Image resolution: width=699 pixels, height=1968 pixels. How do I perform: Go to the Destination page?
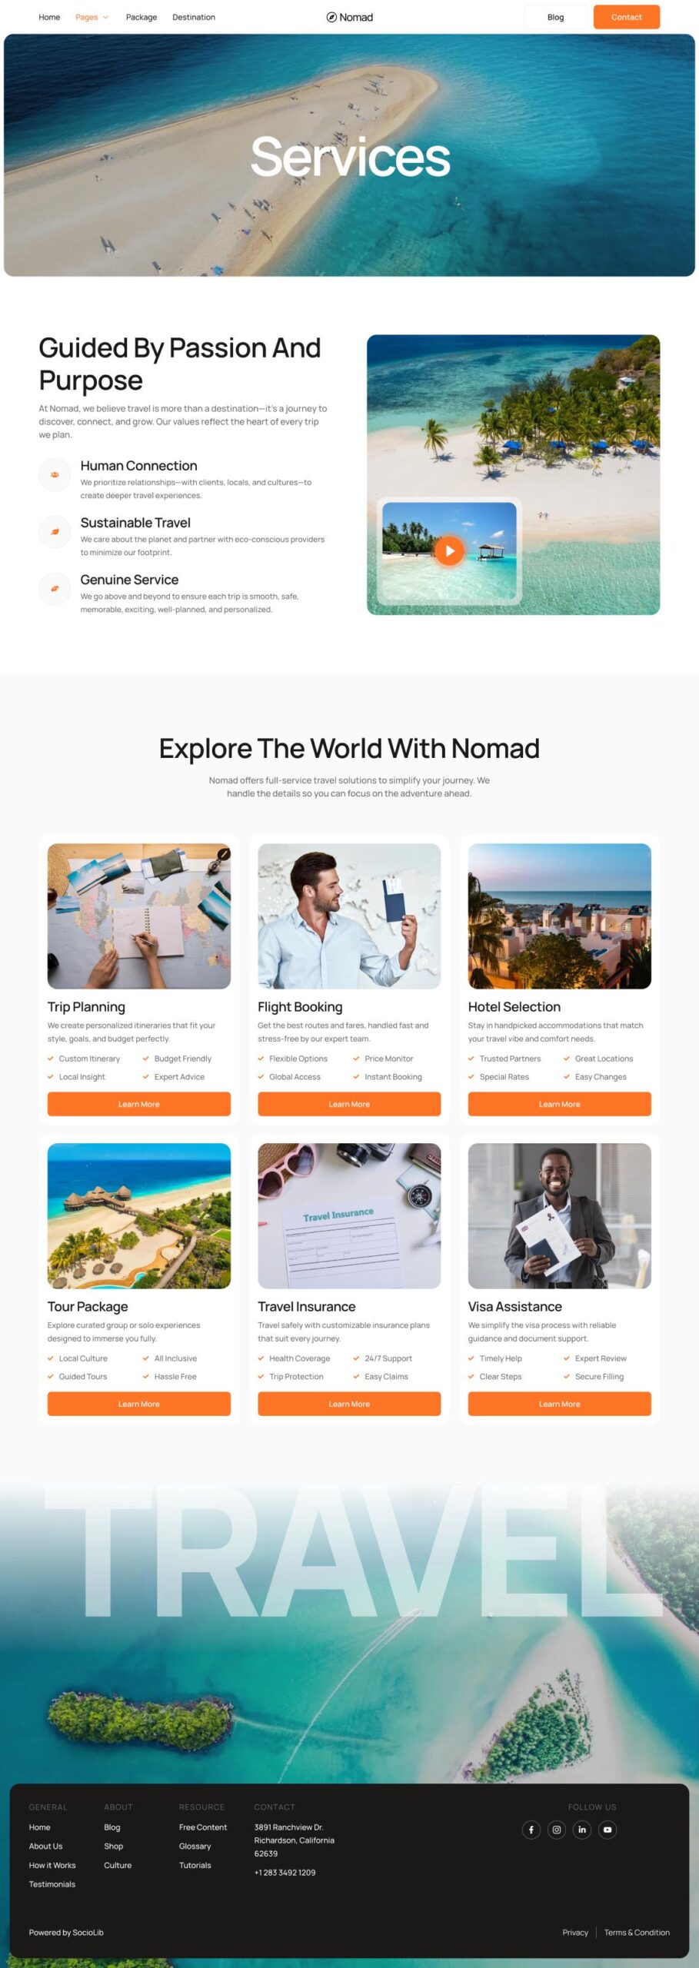pyautogui.click(x=194, y=17)
